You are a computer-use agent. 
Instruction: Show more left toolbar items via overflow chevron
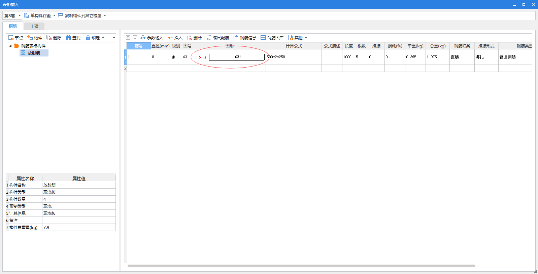[114, 38]
